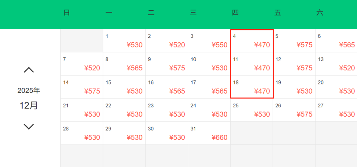
Task: Go to previous month with up chevron
Action: [29, 70]
